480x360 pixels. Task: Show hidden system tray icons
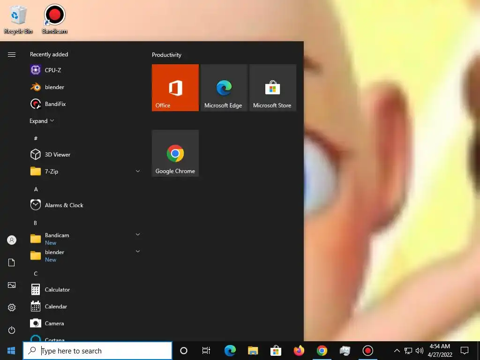point(397,351)
